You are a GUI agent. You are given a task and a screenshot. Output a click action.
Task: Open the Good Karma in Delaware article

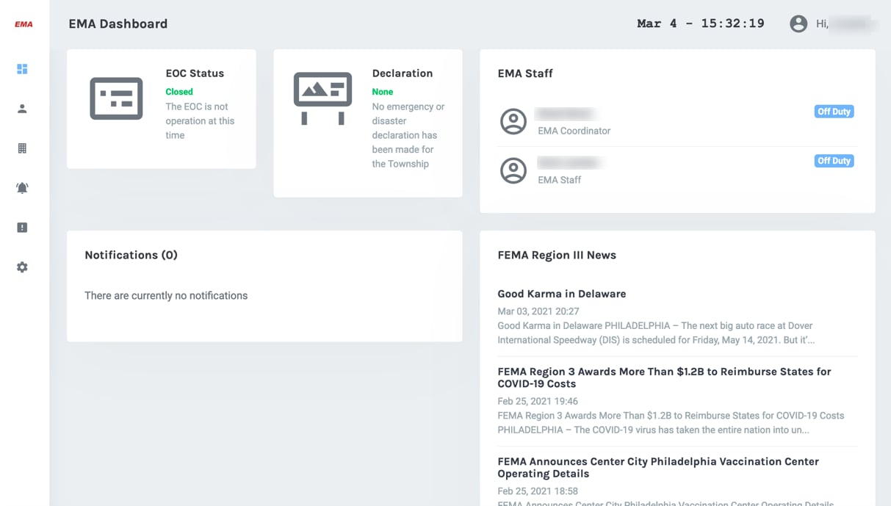561,294
